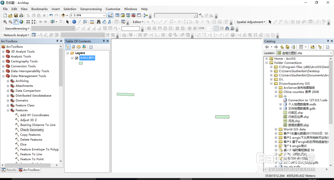Click the List By Drawing Order icon
Screen dimensions: 334x180
(68, 47)
